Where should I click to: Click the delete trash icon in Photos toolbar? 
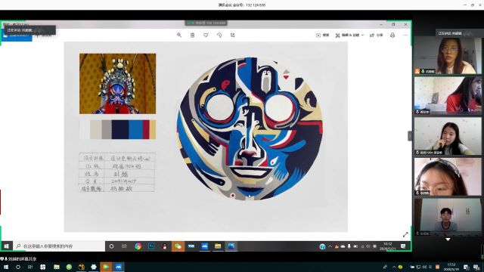192,36
